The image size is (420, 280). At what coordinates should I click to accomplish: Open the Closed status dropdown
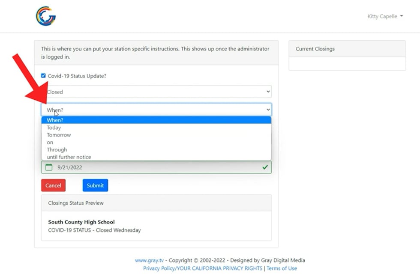point(156,92)
